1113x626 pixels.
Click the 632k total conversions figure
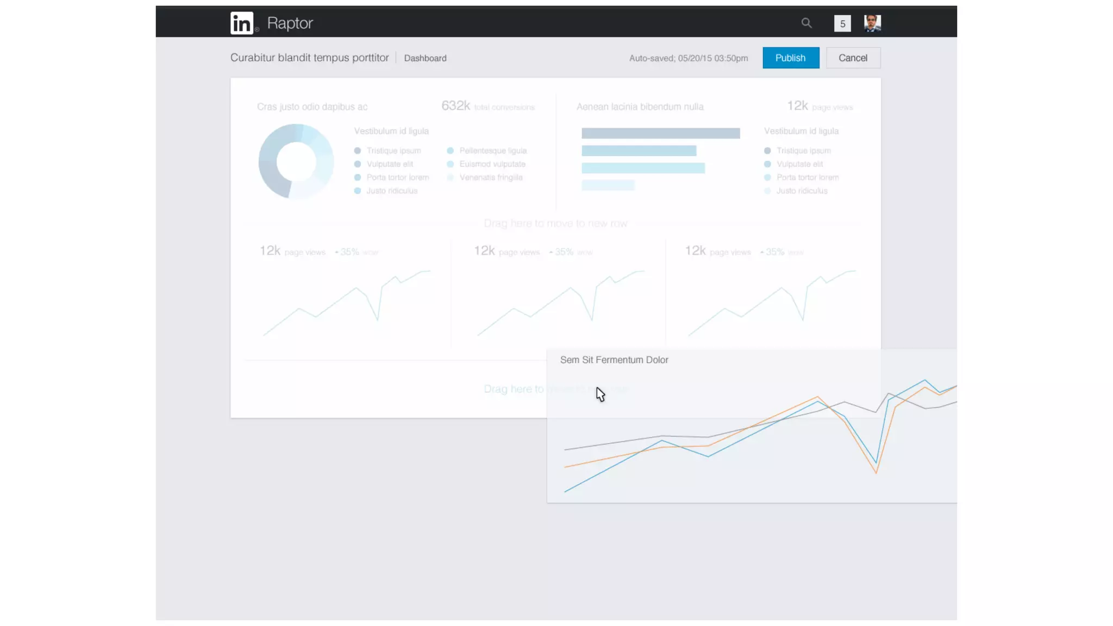pyautogui.click(x=455, y=106)
